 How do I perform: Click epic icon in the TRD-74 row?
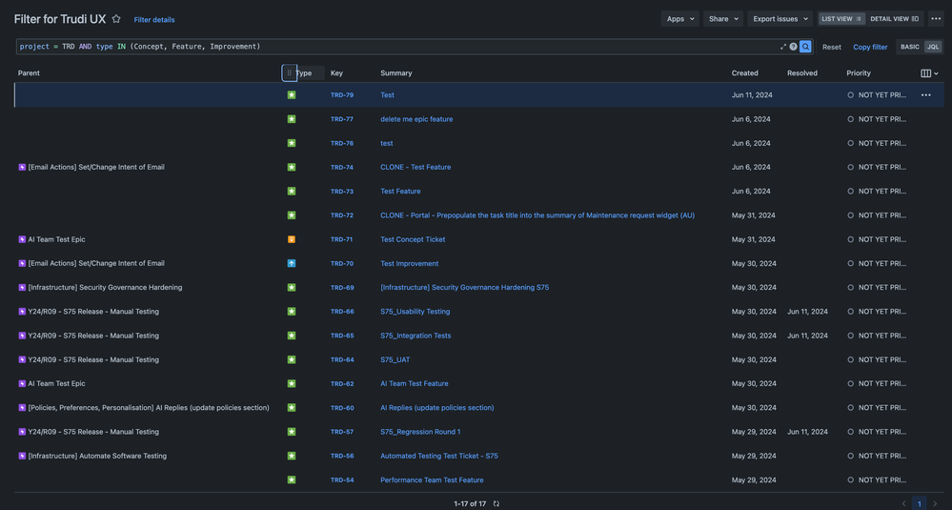22,167
